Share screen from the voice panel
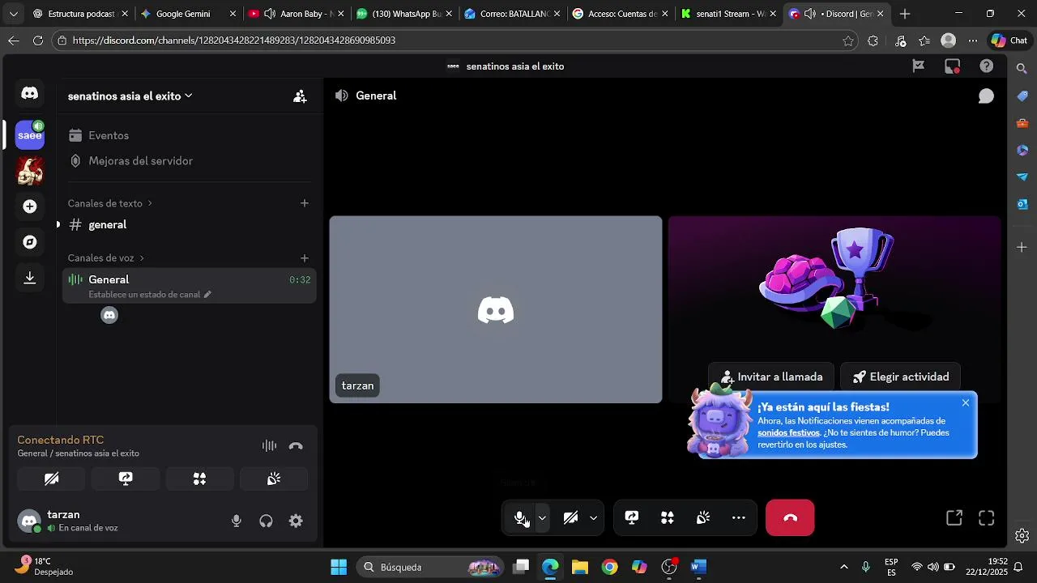Viewport: 1037px width, 583px height. point(126,479)
